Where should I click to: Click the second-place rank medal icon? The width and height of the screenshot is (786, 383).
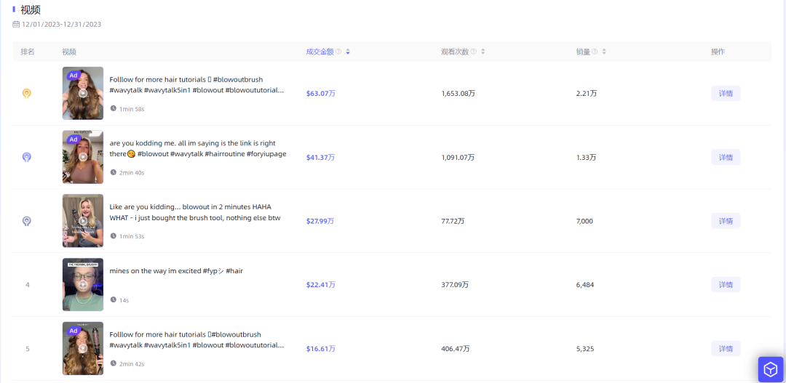[27, 157]
